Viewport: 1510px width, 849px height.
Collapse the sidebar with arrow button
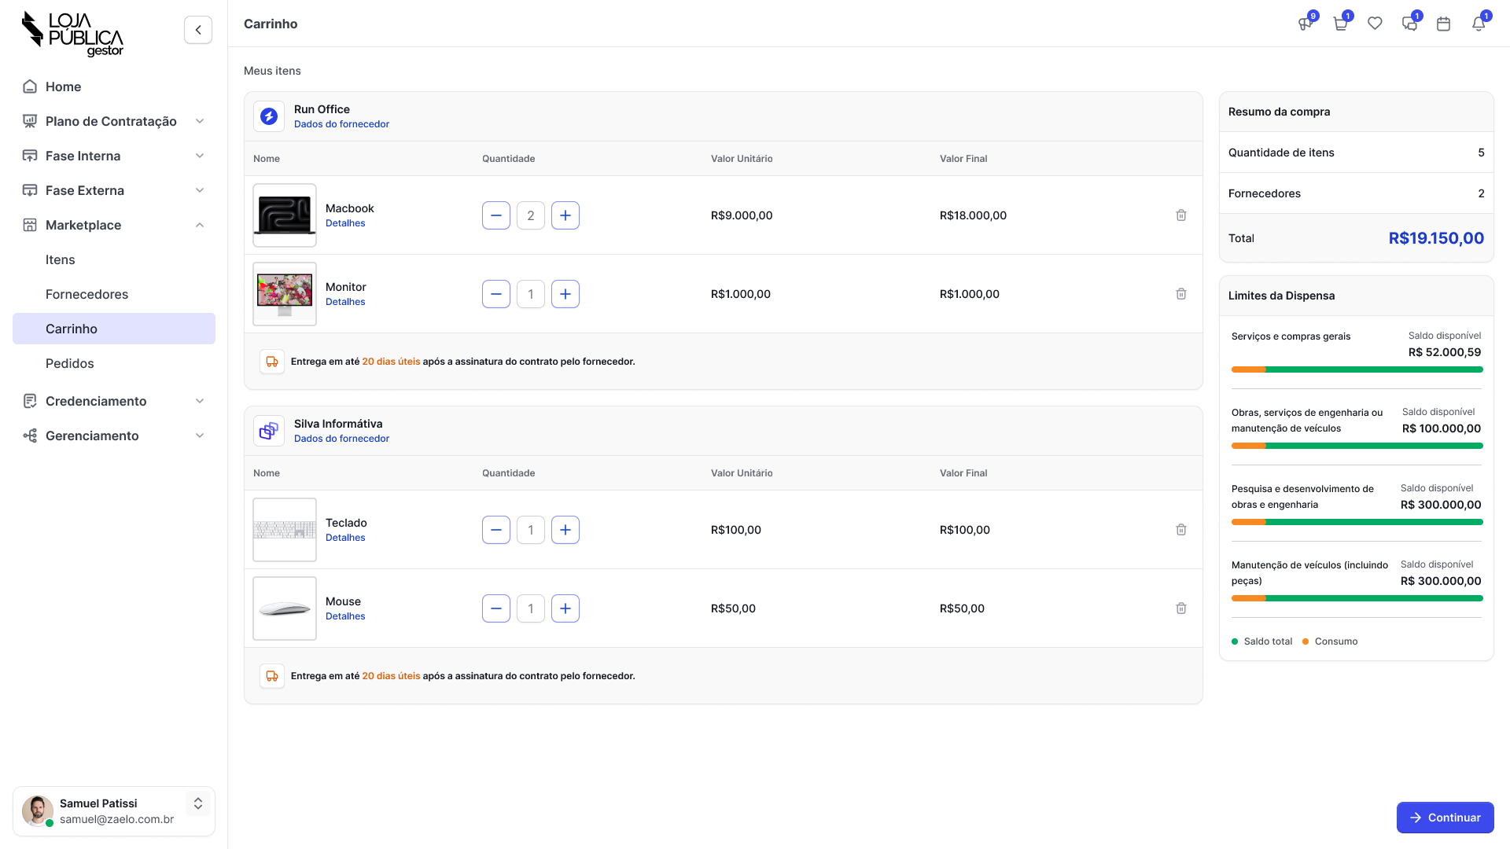[198, 30]
